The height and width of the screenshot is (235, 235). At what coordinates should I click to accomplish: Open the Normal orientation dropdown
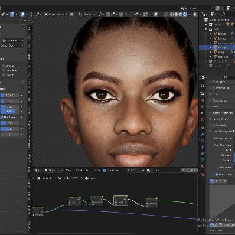pos(12,40)
